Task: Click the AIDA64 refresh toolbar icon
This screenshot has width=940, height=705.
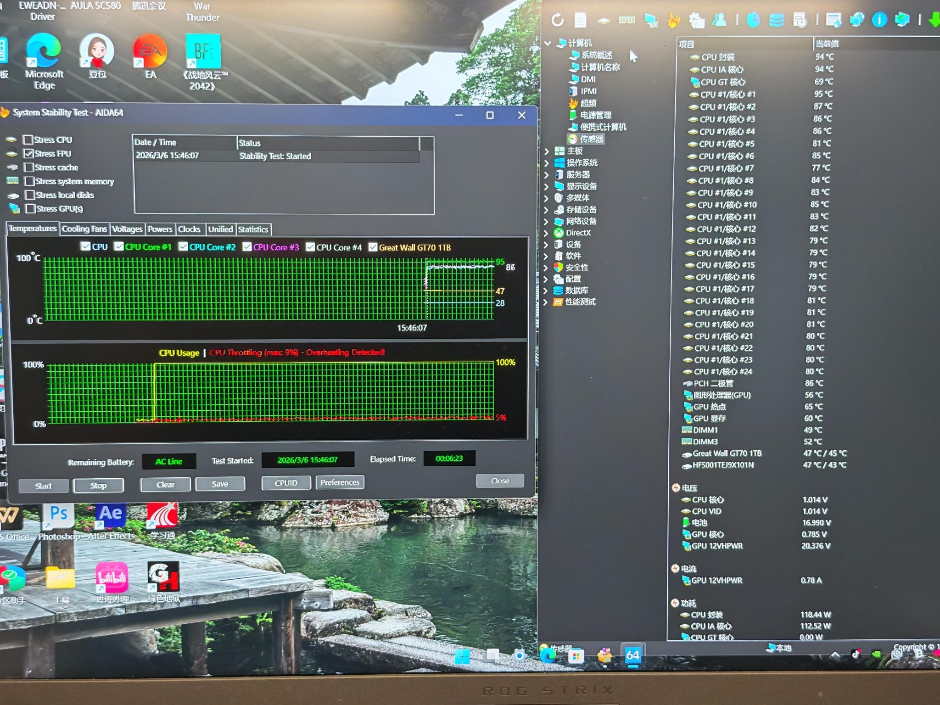Action: click(557, 20)
